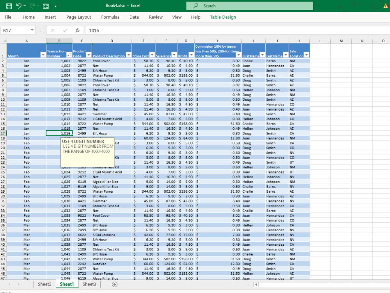The image size is (390, 293).
Task: Click the next sheet navigation arrow
Action: click(19, 284)
